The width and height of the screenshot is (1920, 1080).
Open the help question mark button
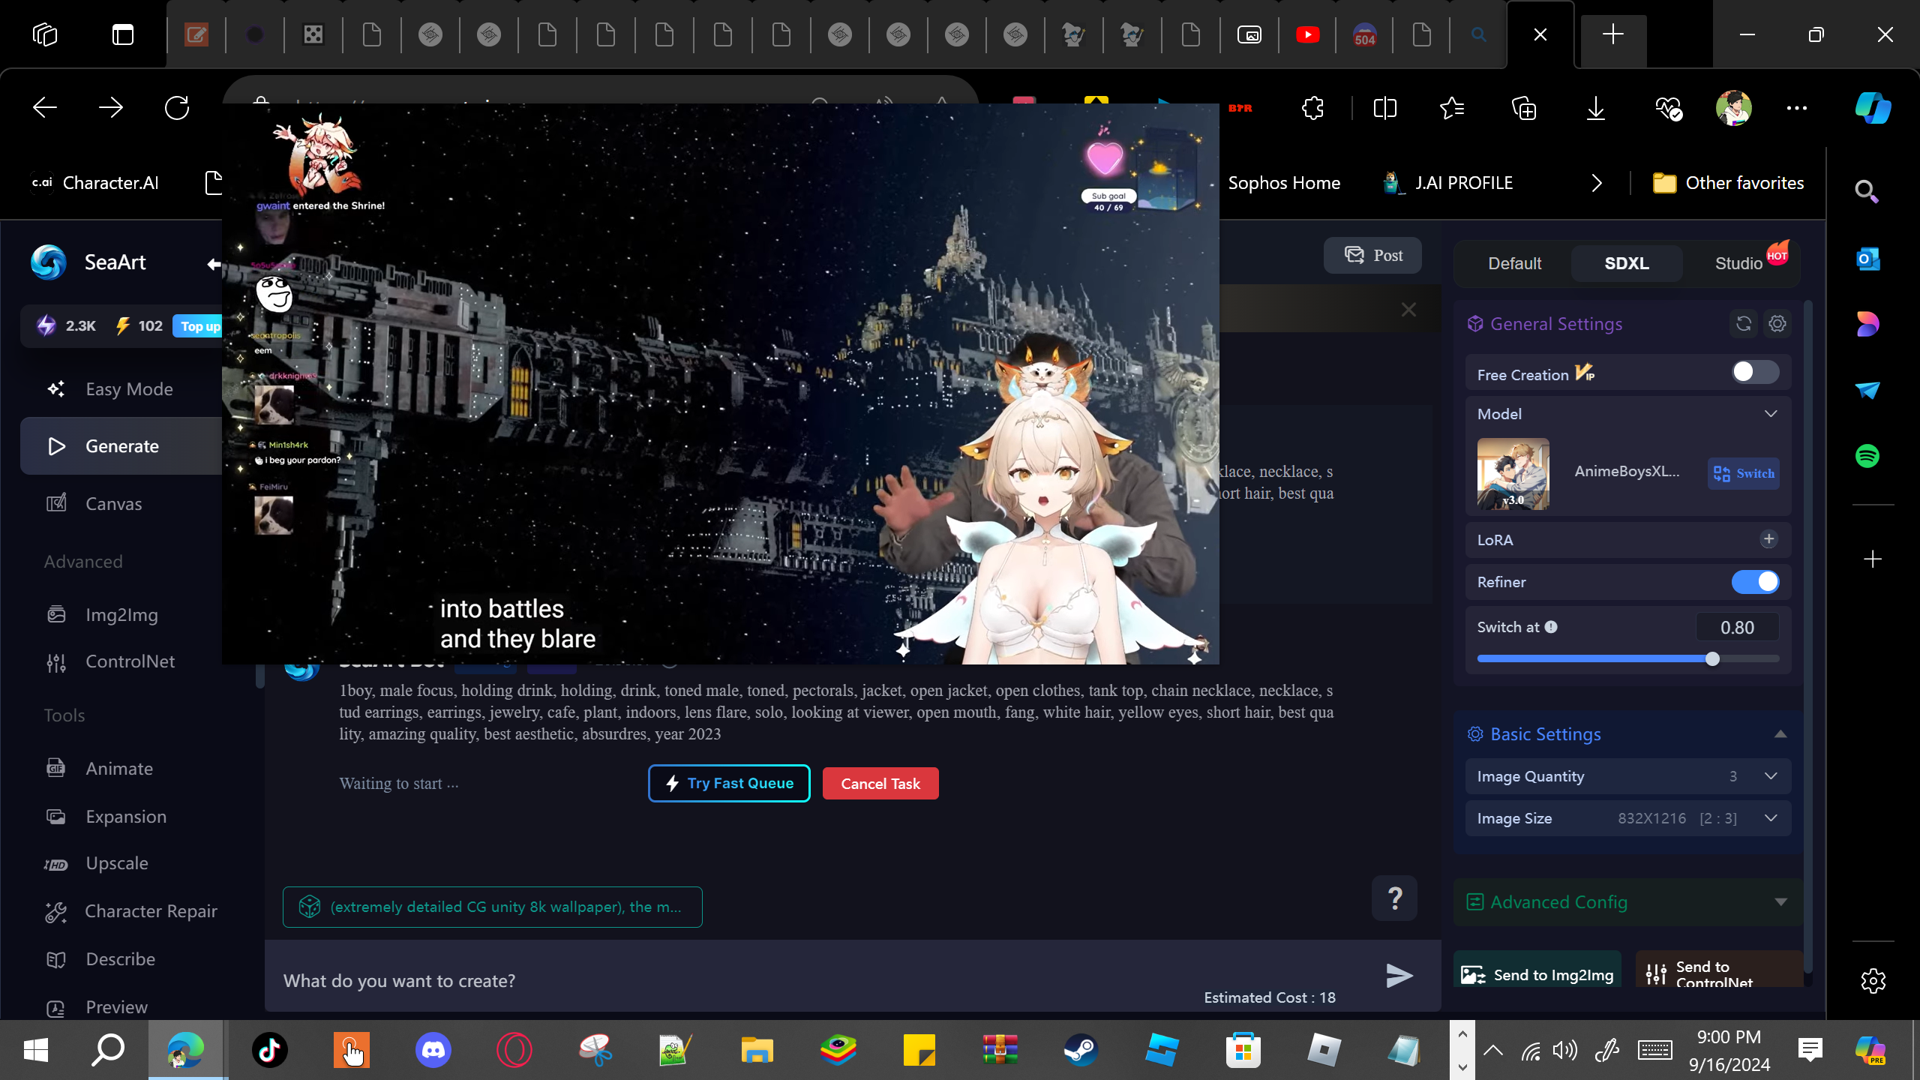coord(1394,898)
